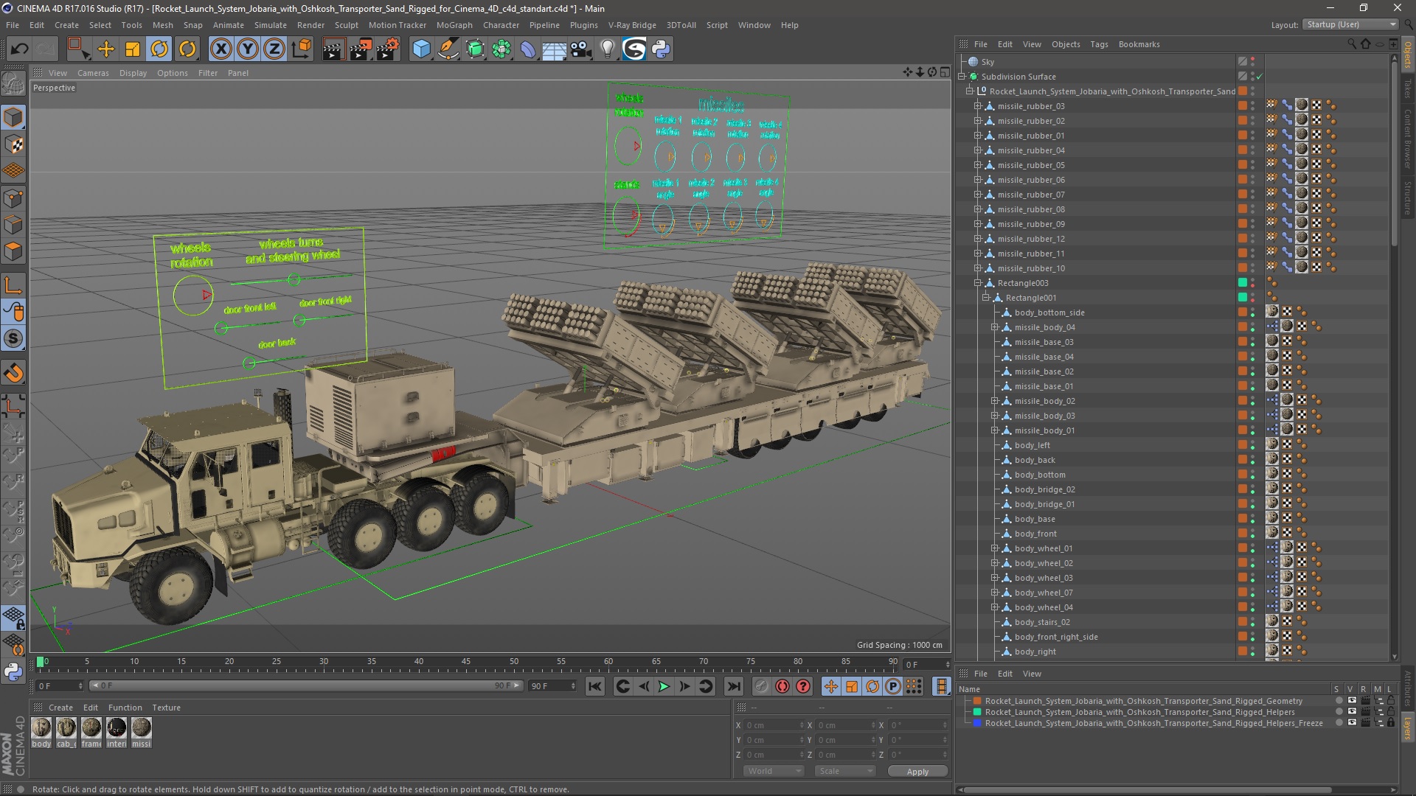Add a Camera object from toolbar
1416x796 pixels.
581,49
